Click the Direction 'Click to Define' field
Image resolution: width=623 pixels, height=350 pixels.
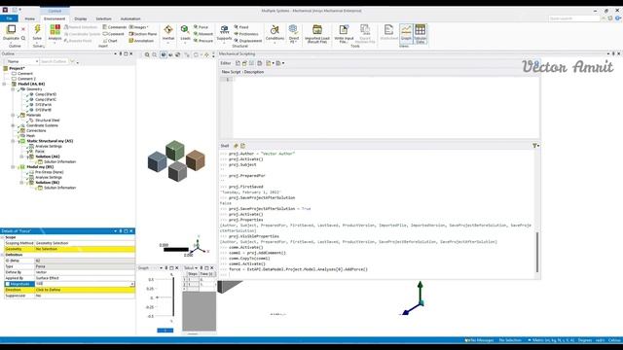pos(85,290)
